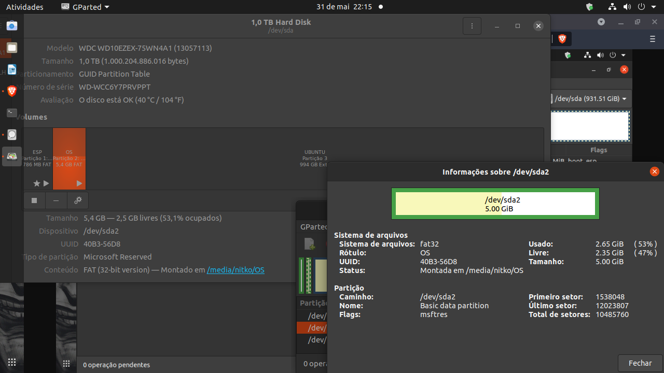Click the mounted play arrow on OS partition

(x=79, y=183)
